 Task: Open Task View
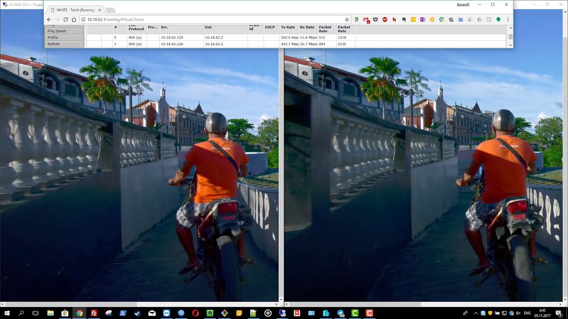click(36, 313)
